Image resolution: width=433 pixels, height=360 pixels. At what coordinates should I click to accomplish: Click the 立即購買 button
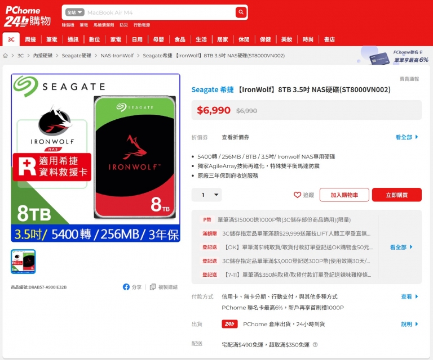[396, 195]
